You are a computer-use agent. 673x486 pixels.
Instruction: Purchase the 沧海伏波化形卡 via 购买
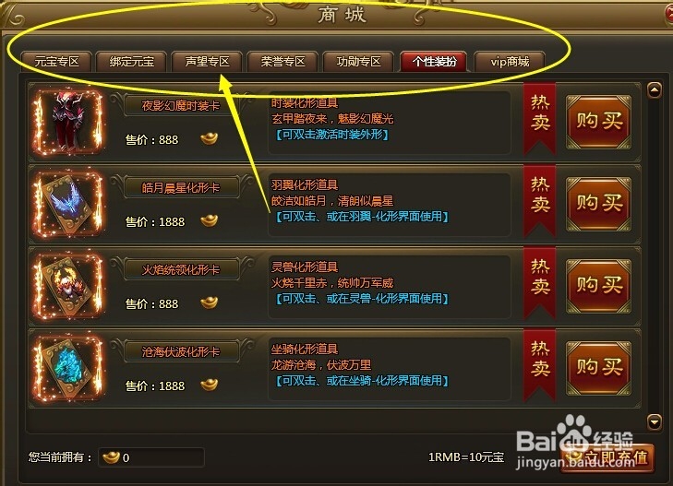pos(599,368)
